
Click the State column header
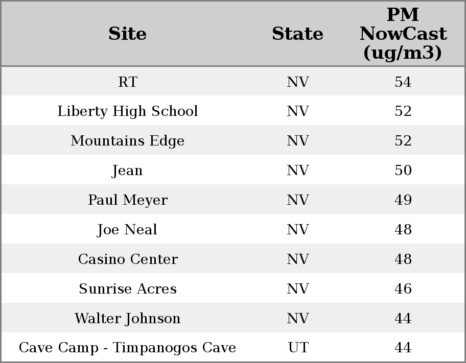point(297,34)
